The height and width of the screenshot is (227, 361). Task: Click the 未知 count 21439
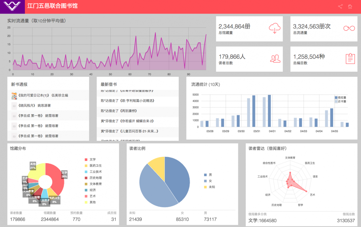pos(135,219)
